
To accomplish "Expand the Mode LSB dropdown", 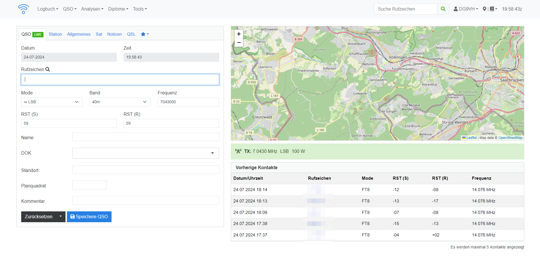I will click(52, 102).
